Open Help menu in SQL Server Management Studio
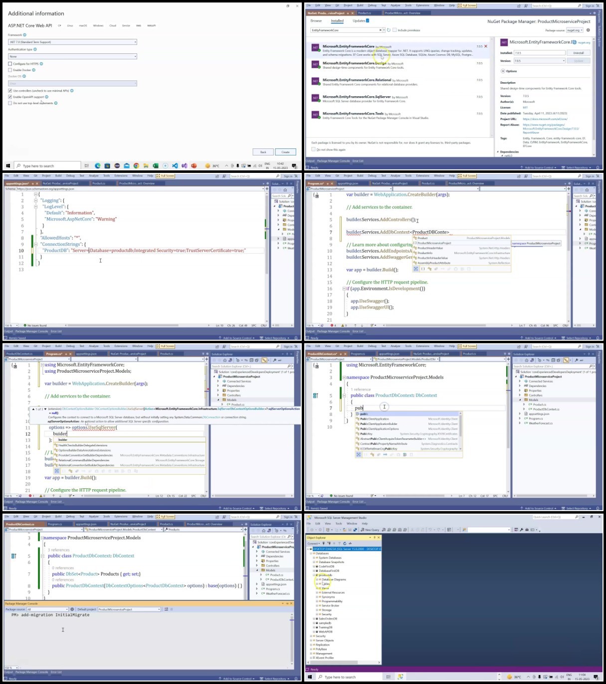 point(365,524)
